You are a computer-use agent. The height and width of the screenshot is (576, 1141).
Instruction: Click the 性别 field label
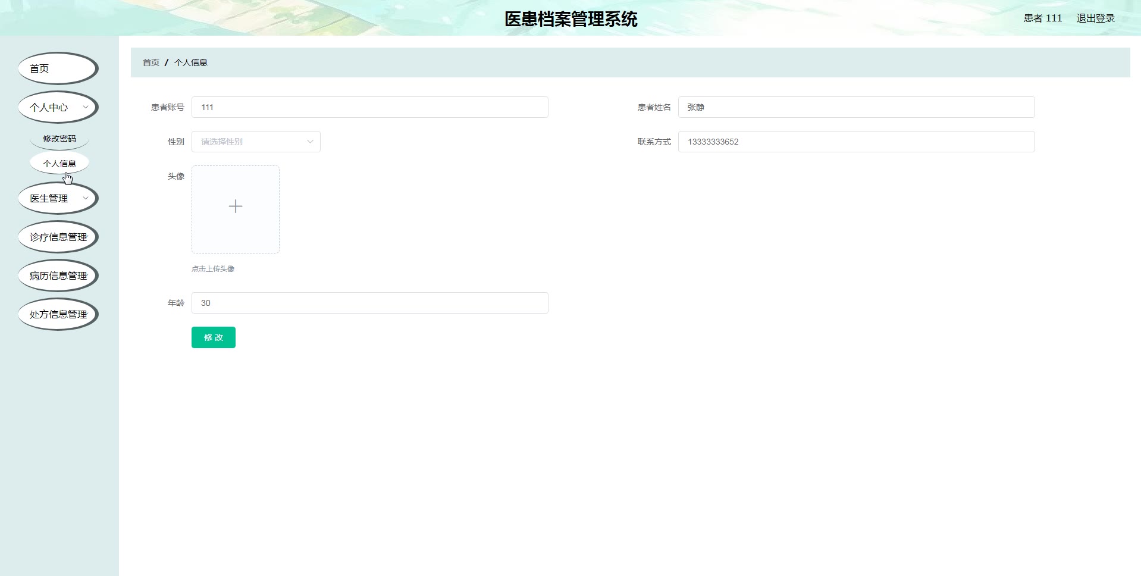tap(176, 142)
